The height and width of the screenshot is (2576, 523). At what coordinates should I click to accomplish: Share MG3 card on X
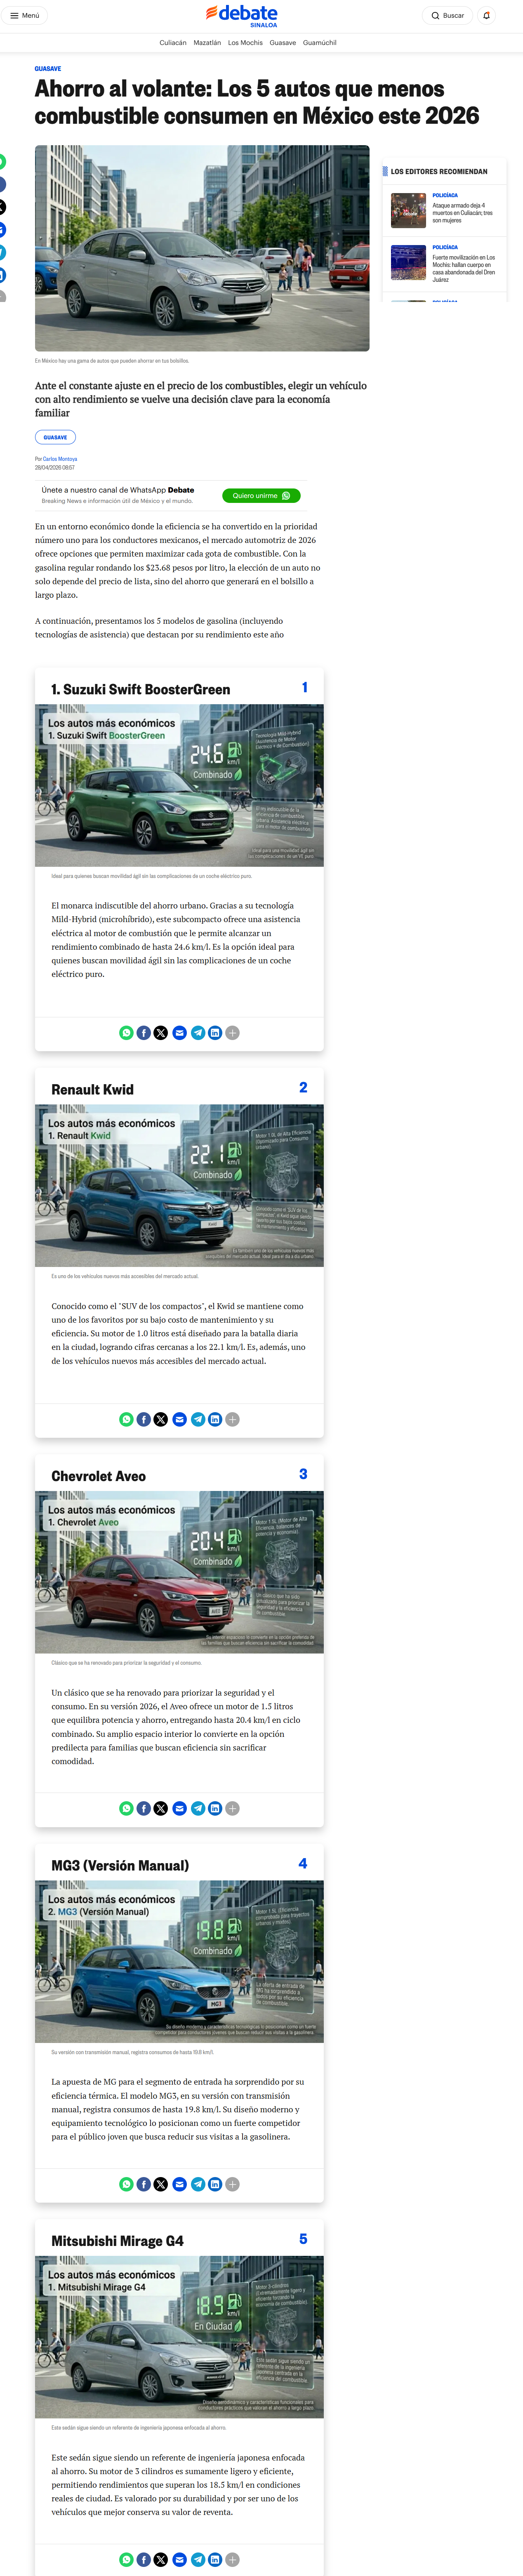tap(161, 2184)
